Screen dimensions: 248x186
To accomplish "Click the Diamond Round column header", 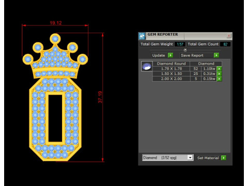I will tap(171, 64).
